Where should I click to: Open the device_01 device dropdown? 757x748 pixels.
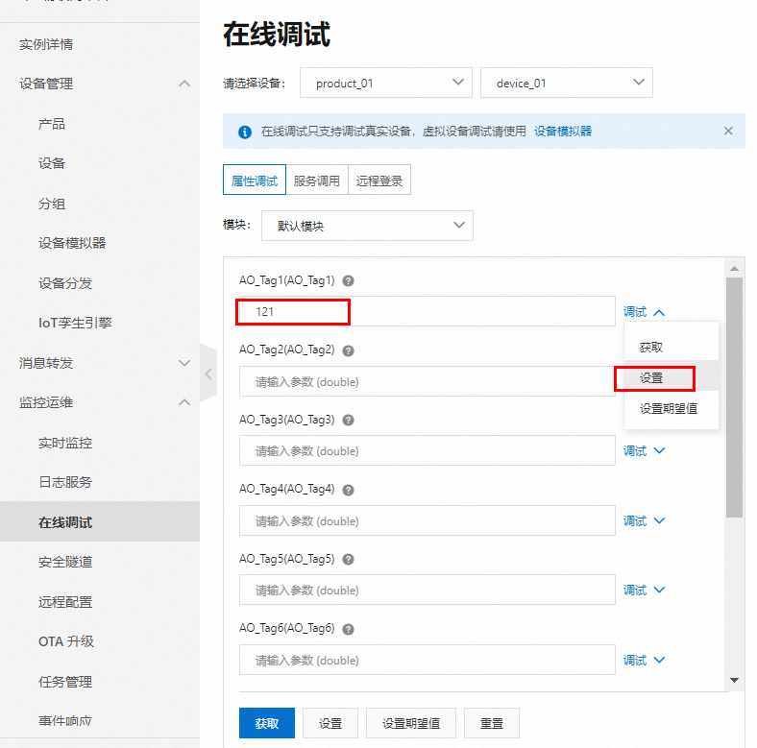tap(566, 84)
